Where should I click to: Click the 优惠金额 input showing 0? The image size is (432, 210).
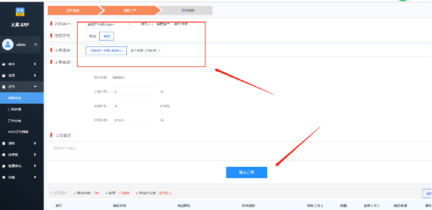click(x=134, y=92)
